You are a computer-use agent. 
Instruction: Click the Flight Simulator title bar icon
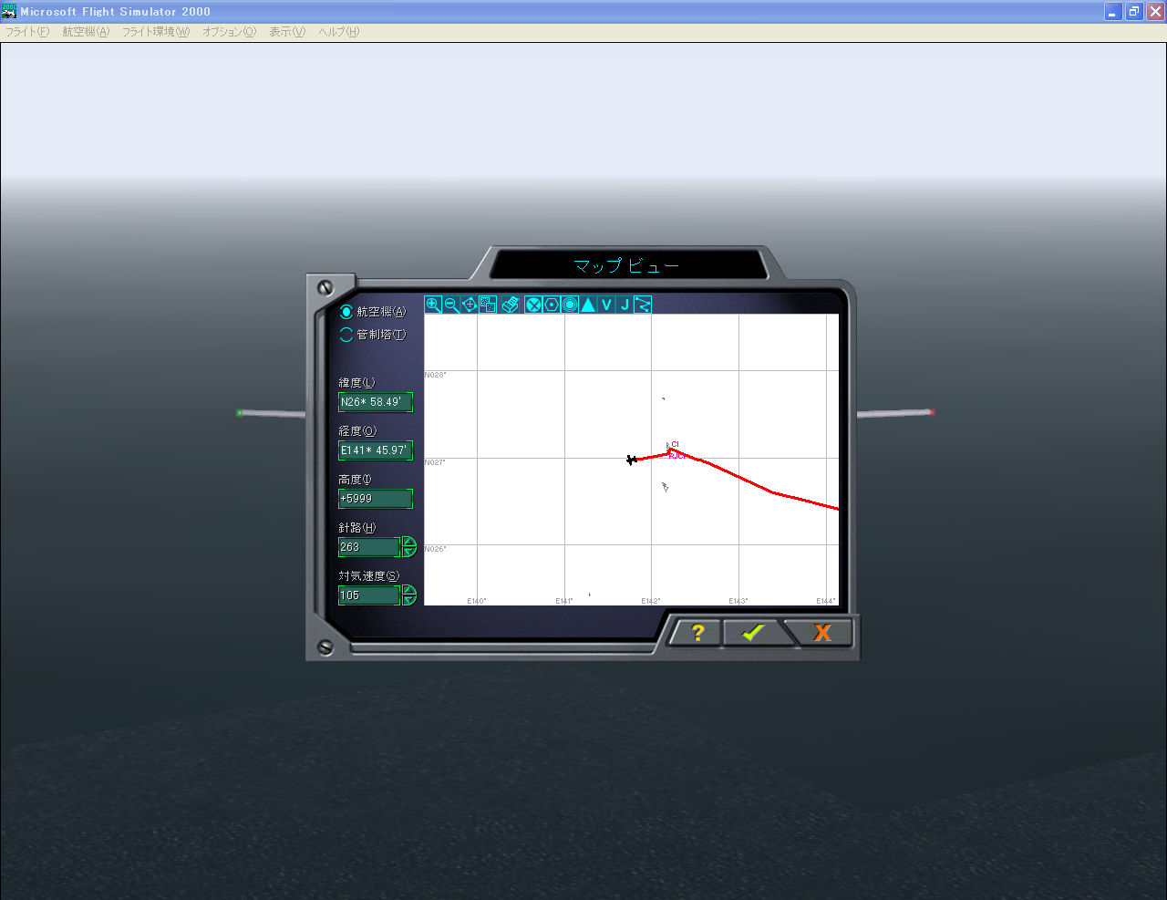click(x=9, y=11)
